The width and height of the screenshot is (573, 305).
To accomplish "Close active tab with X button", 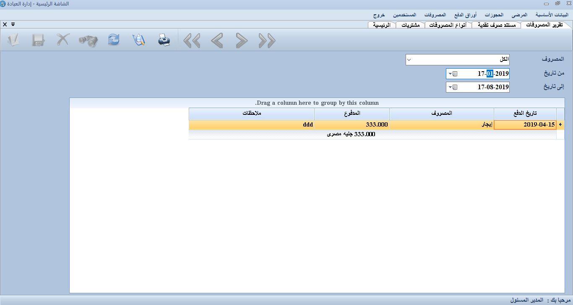I will 5,24.
